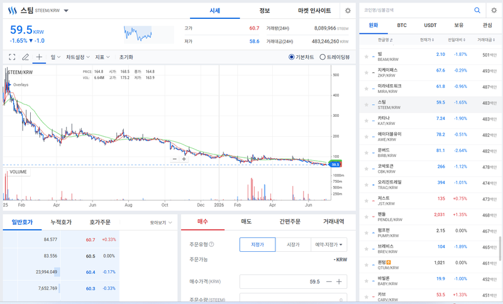Favorite star for BIRB/KRW row
Image resolution: width=503 pixels, height=304 pixels.
tap(367, 153)
